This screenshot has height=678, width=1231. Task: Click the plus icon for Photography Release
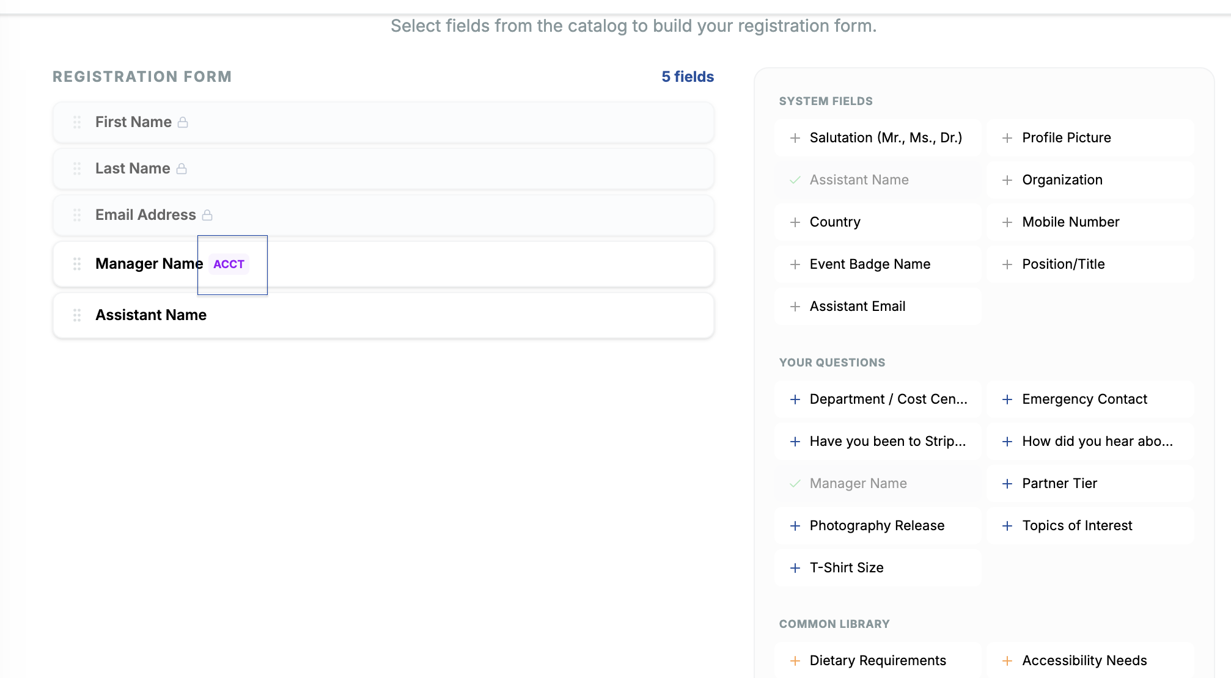point(795,526)
